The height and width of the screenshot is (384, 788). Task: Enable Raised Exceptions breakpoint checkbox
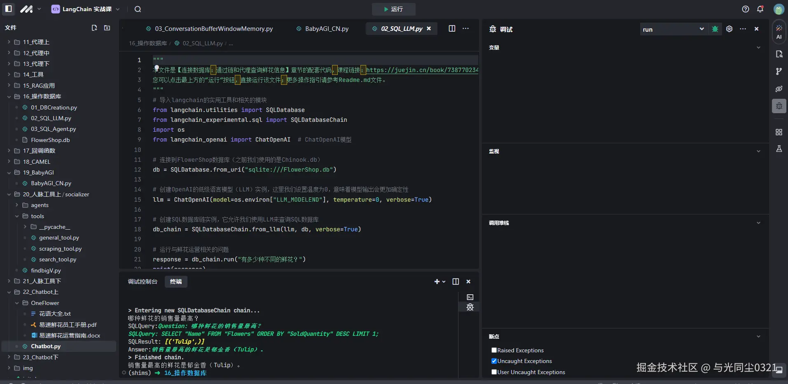pos(494,350)
